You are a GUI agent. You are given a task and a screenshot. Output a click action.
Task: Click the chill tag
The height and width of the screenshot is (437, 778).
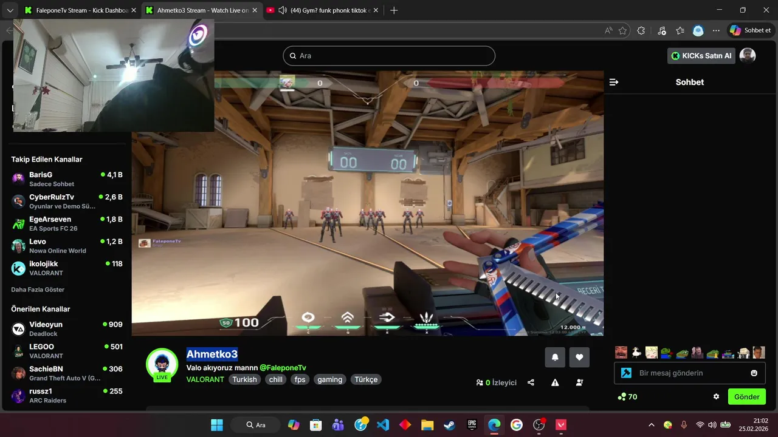(x=276, y=379)
